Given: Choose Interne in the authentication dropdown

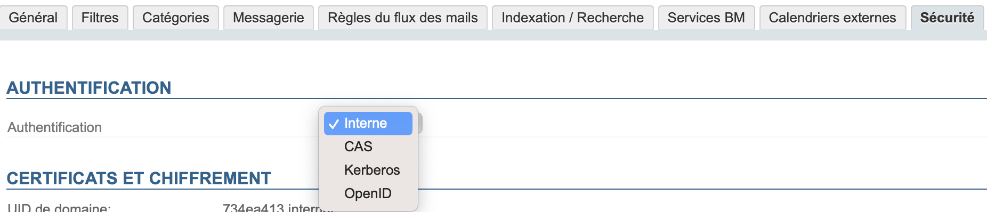Looking at the screenshot, I should [368, 124].
